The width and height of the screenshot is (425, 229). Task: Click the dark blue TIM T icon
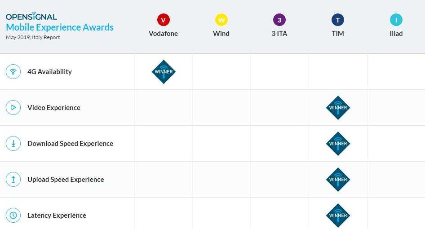338,20
